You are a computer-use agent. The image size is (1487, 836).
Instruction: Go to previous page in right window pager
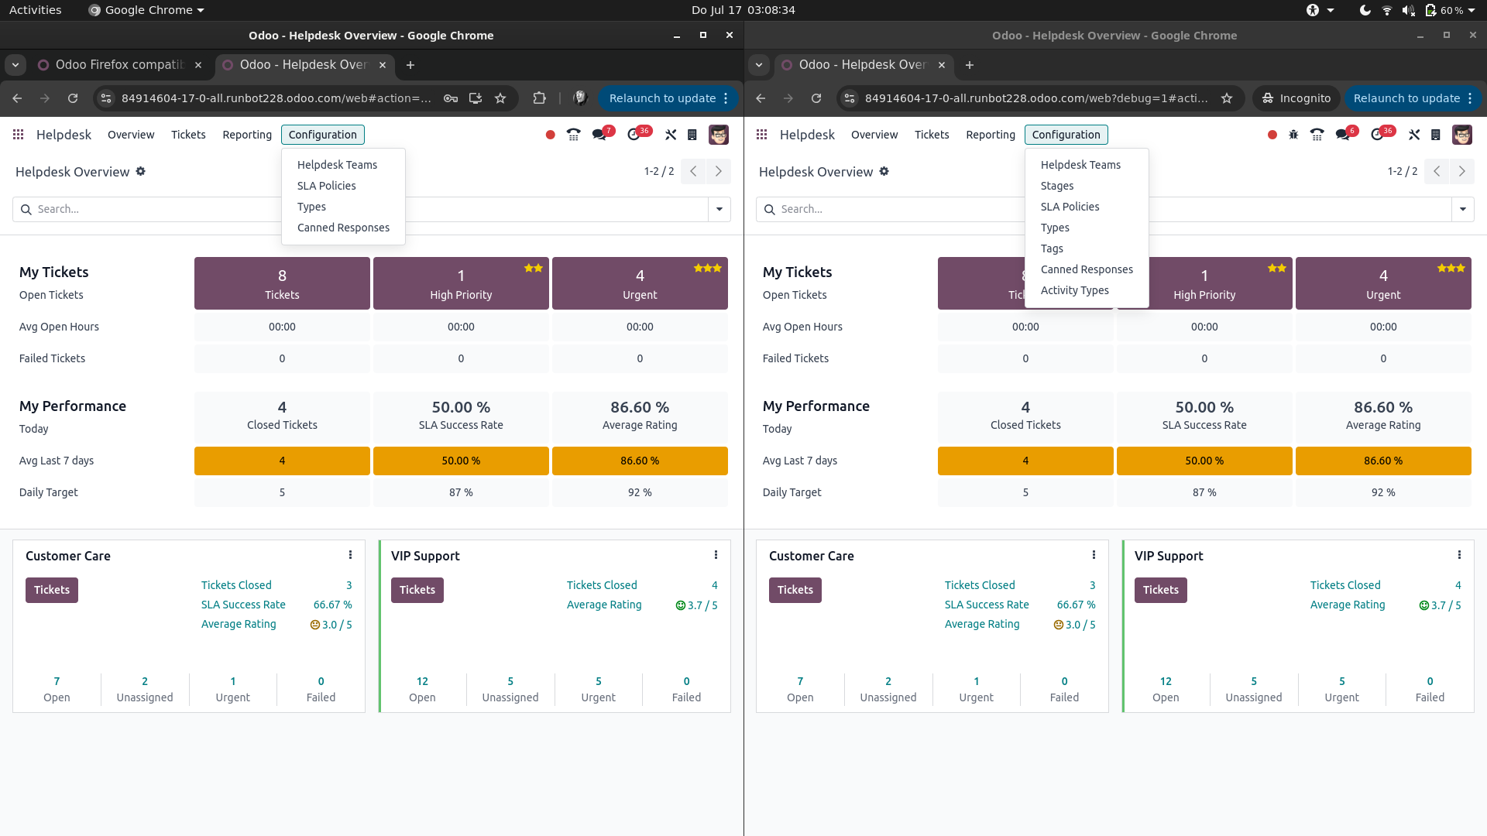pyautogui.click(x=1437, y=171)
